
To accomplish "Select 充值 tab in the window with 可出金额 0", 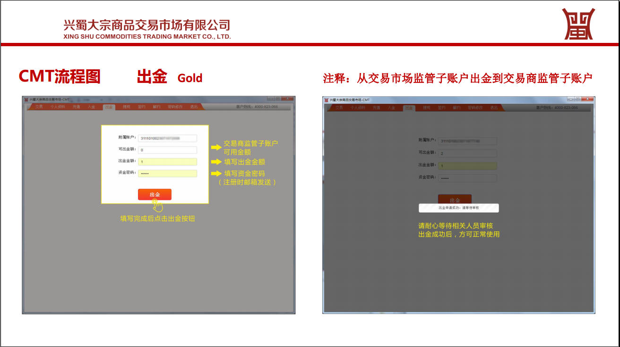I will click(x=76, y=107).
